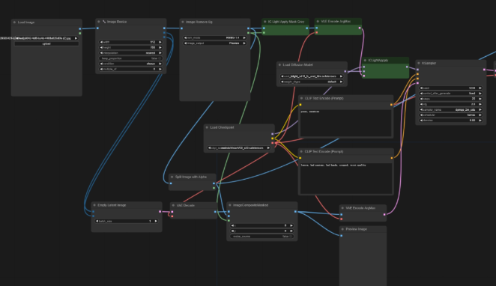
Task: Click the denoise slider field in KSampler
Action: pyautogui.click(x=450, y=121)
